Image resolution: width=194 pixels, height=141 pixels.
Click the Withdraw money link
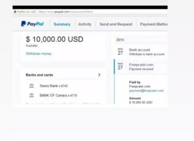[38, 54]
